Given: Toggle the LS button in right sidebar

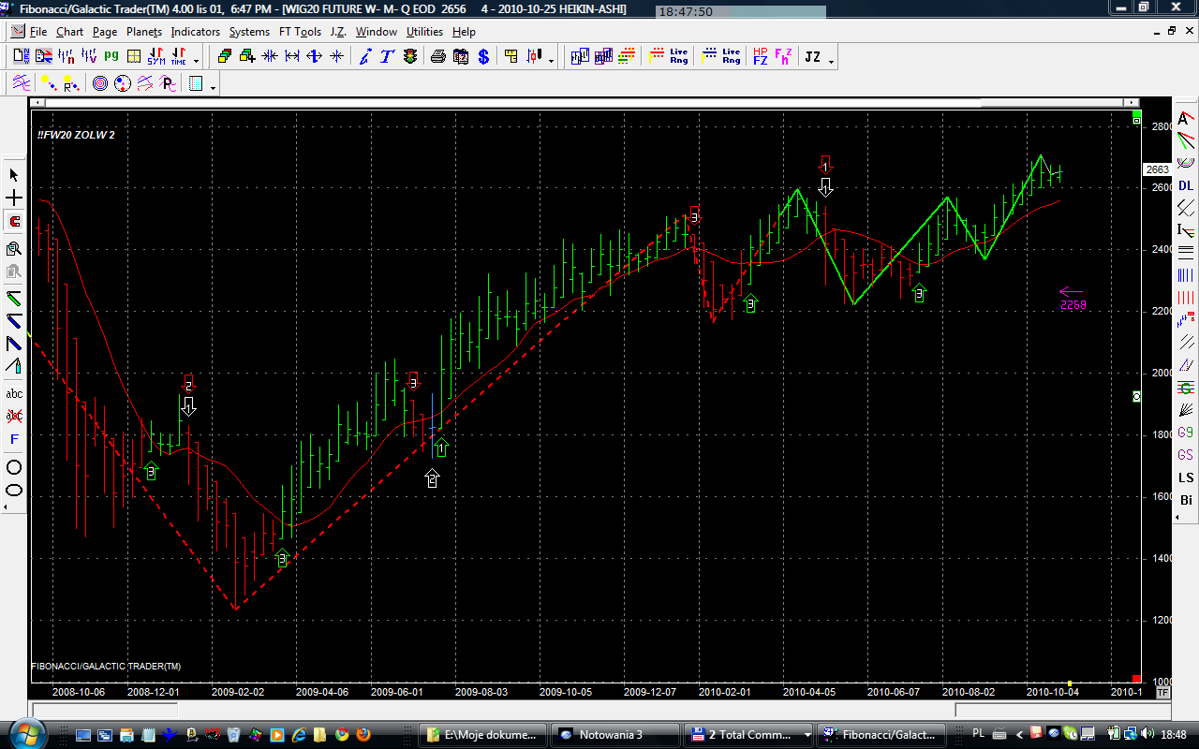Looking at the screenshot, I should [1186, 477].
